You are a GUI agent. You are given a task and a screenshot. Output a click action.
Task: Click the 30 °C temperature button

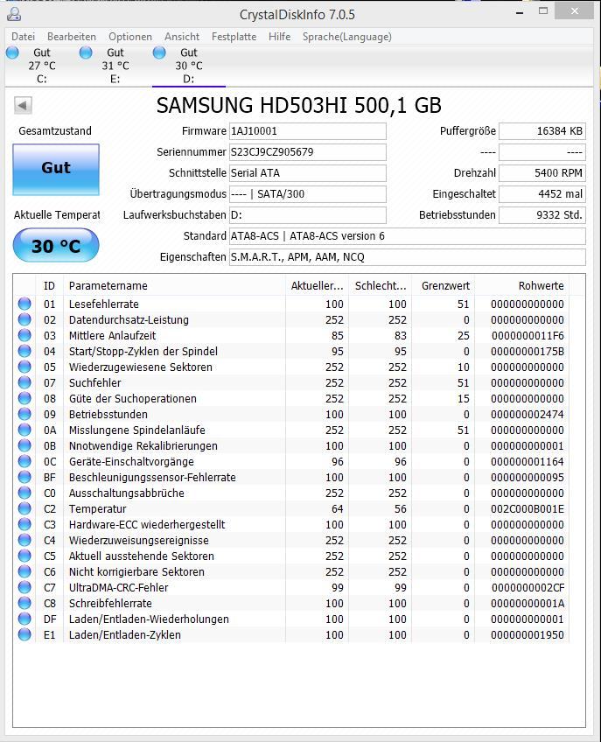tap(56, 245)
